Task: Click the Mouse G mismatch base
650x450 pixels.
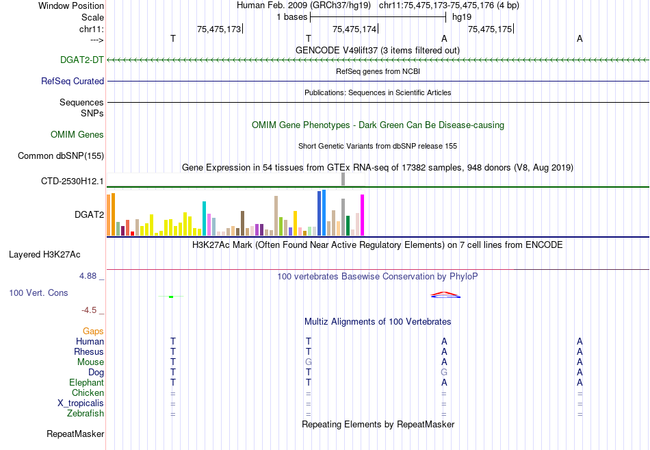Action: tap(309, 362)
